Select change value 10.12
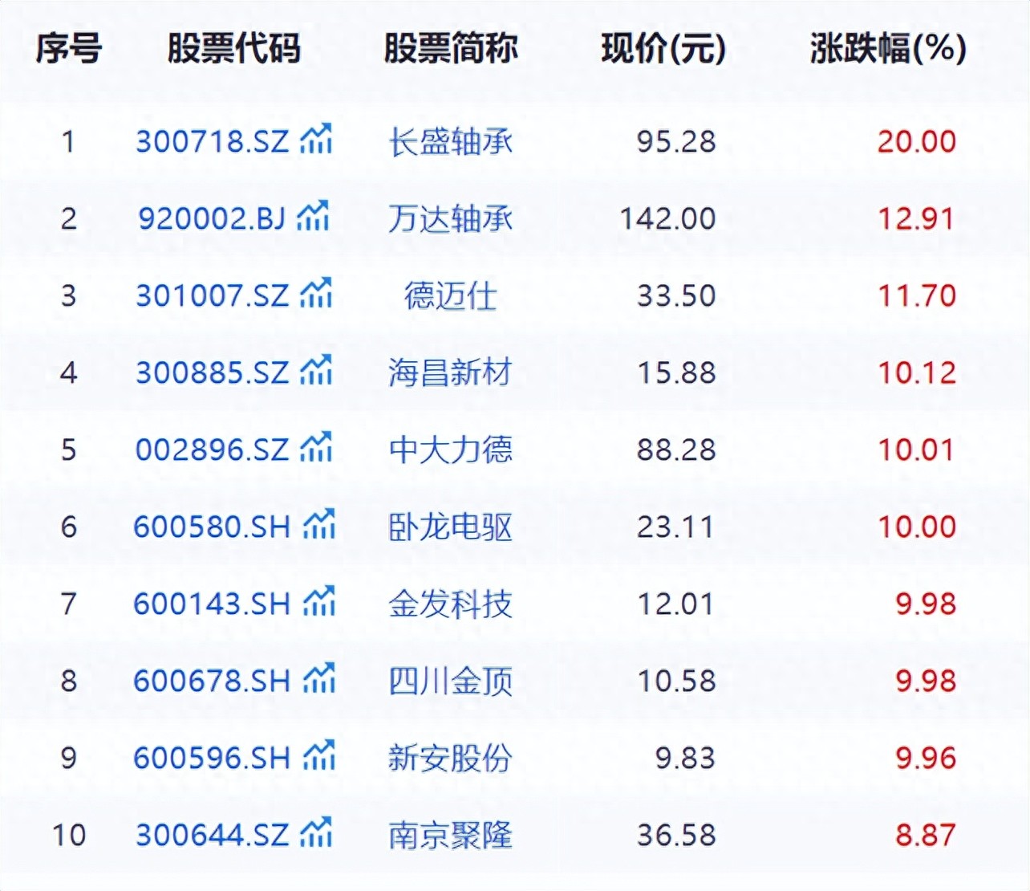The width and height of the screenshot is (1030, 891). (x=916, y=373)
